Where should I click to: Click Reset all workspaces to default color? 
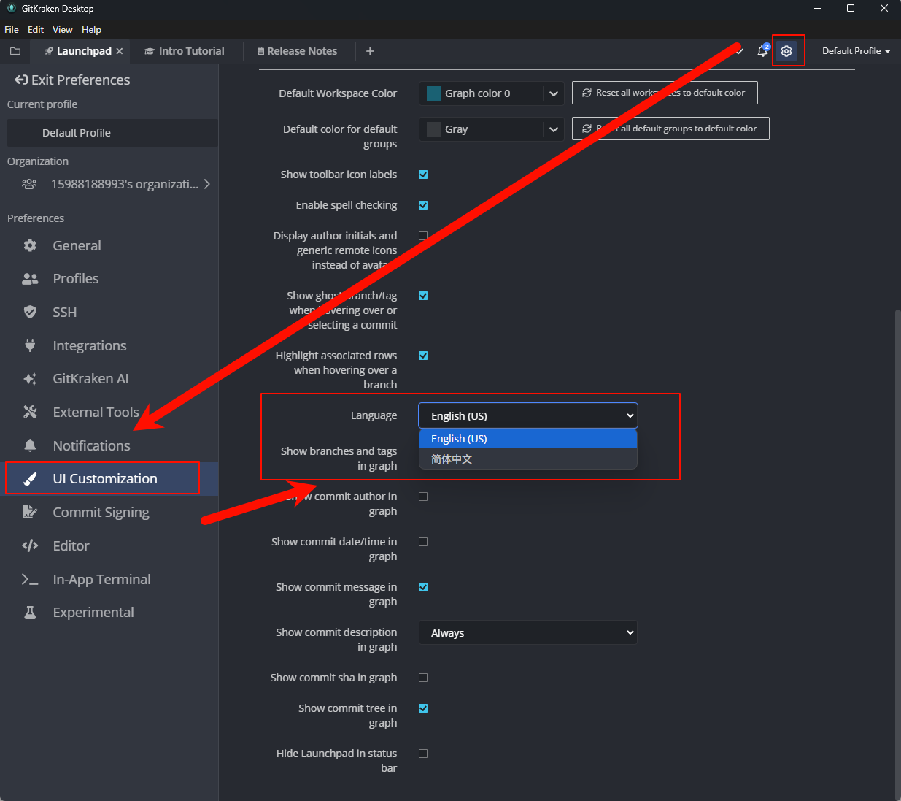[x=664, y=93]
